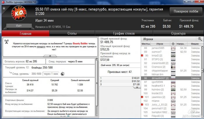Click the K.O. tournament logo
Image resolution: width=204 pixels, height=119 pixels.
(19, 13)
